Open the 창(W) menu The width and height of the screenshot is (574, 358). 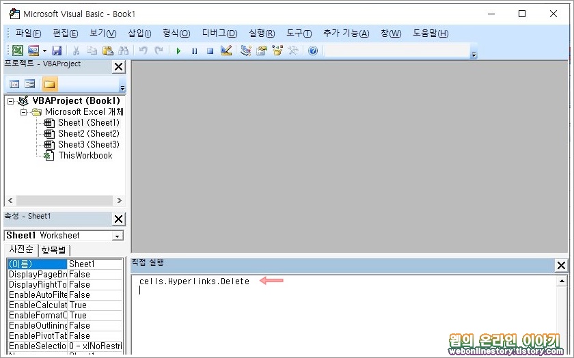[391, 33]
